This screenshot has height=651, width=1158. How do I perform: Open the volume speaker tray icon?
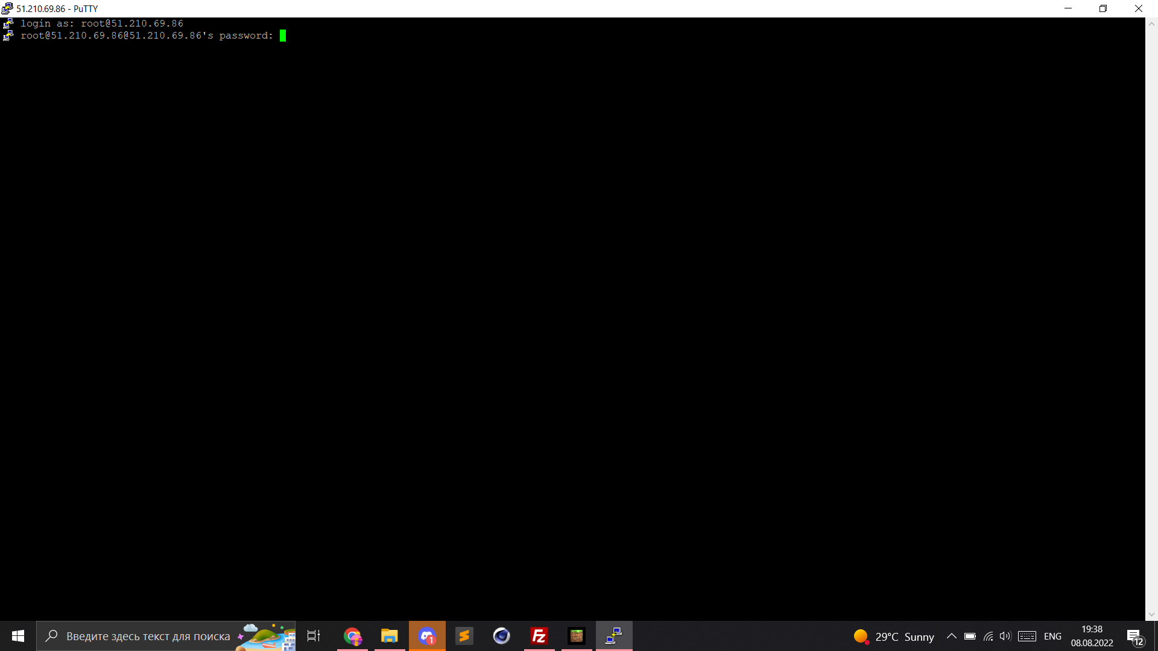point(1005,636)
